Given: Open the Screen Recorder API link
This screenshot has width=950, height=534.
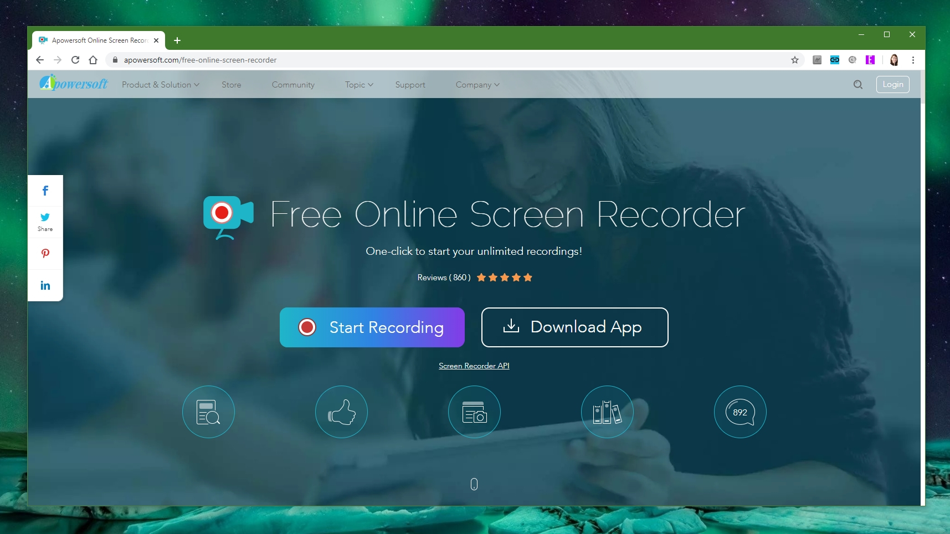Looking at the screenshot, I should pos(474,366).
